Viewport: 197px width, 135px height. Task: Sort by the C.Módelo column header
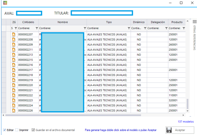[28, 22]
